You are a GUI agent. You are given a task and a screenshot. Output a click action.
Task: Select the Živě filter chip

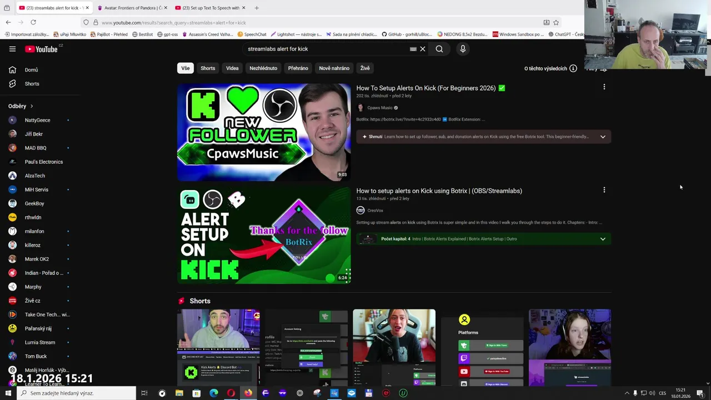[365, 68]
